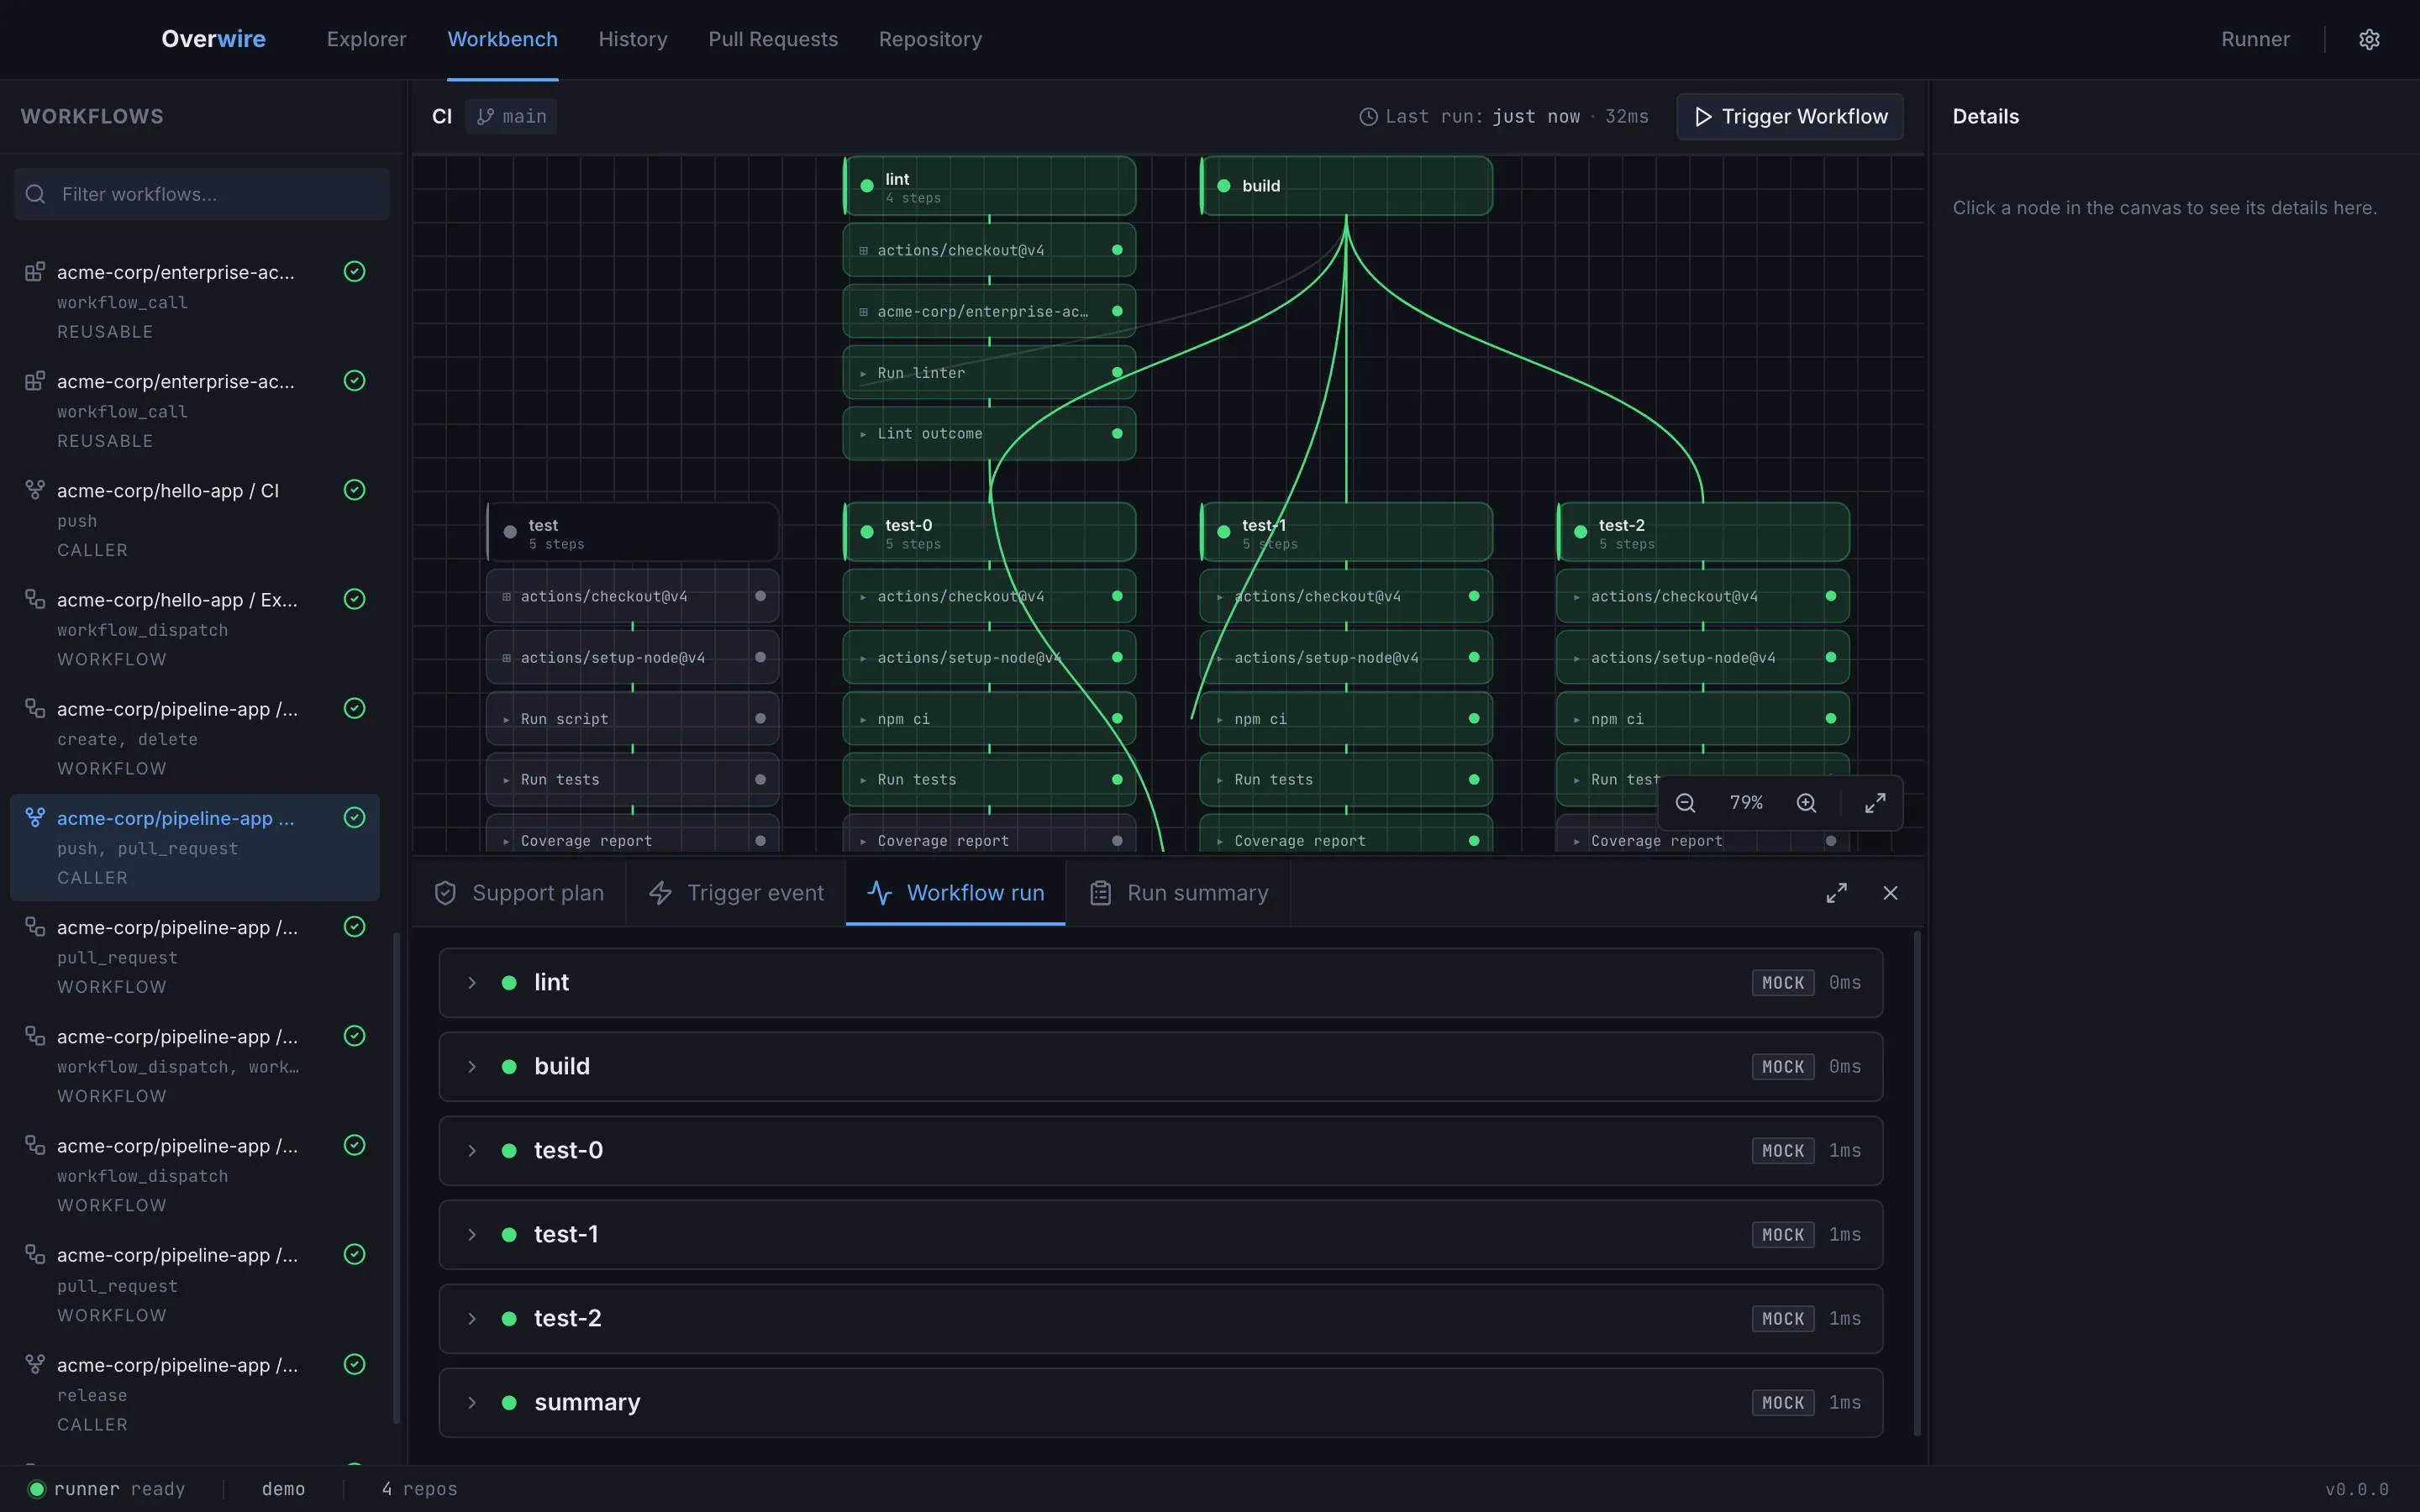Open the settings gear icon
Viewport: 2420px width, 1512px height.
(2369, 39)
